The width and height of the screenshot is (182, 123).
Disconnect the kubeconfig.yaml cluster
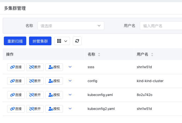coord(35,95)
